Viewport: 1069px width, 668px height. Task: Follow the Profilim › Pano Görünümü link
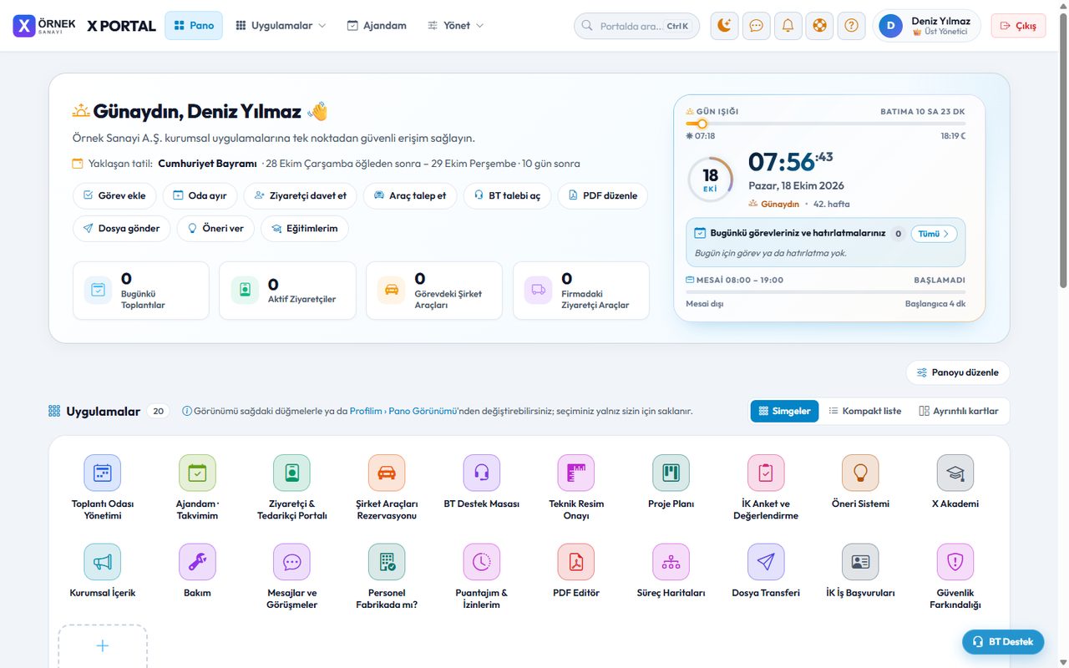(x=403, y=411)
